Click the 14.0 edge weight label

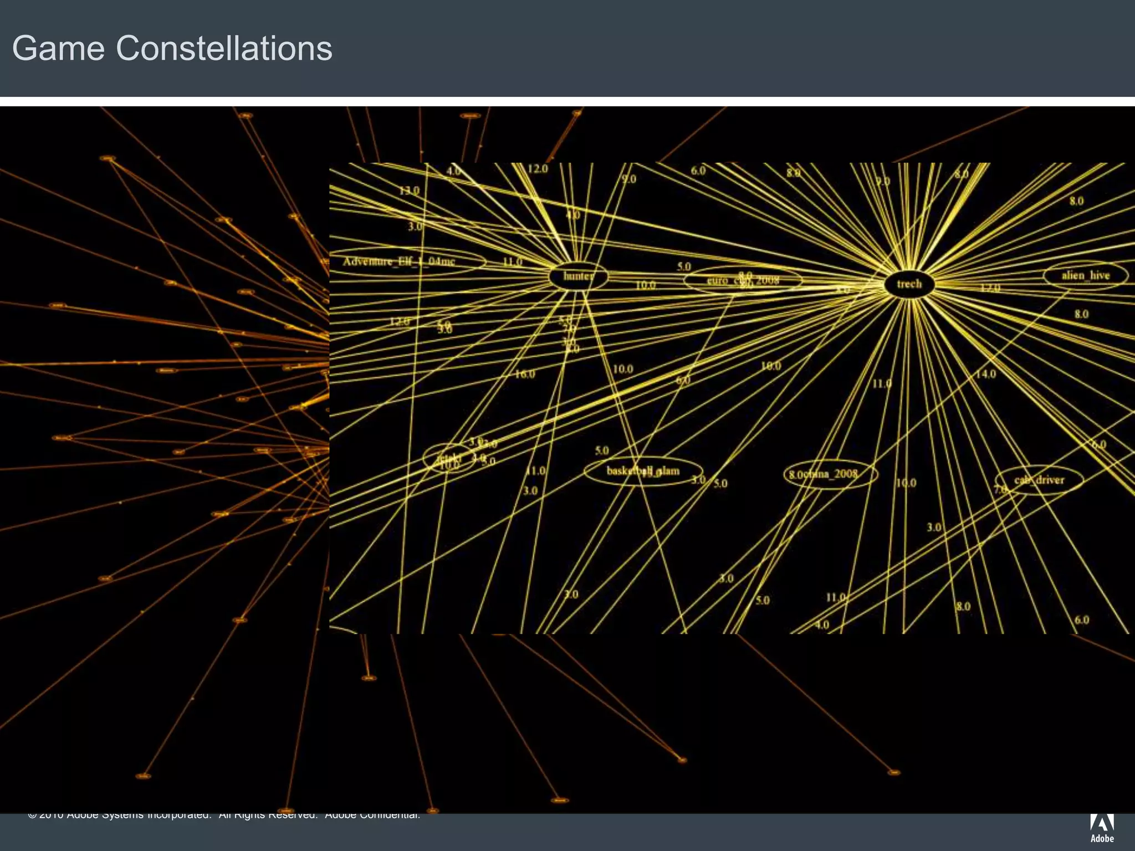985,374
